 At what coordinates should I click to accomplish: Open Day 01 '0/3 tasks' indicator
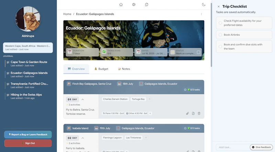[x=192, y=90]
